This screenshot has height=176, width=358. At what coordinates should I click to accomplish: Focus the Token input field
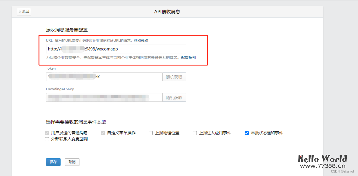(104, 77)
